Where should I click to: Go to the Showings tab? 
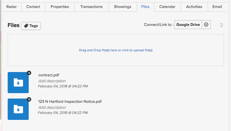click(x=122, y=7)
